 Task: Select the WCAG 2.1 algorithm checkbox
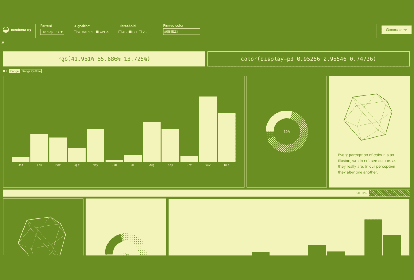pos(75,32)
